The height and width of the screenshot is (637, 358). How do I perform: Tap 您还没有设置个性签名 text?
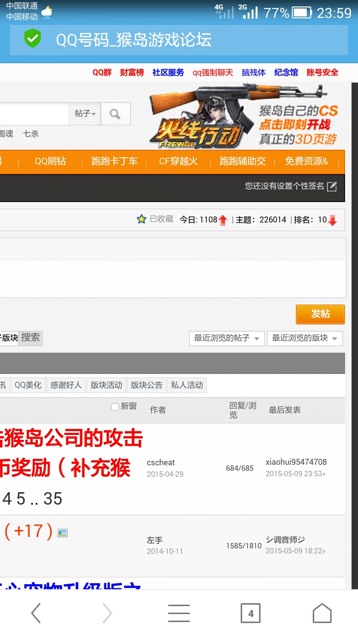pos(284,187)
